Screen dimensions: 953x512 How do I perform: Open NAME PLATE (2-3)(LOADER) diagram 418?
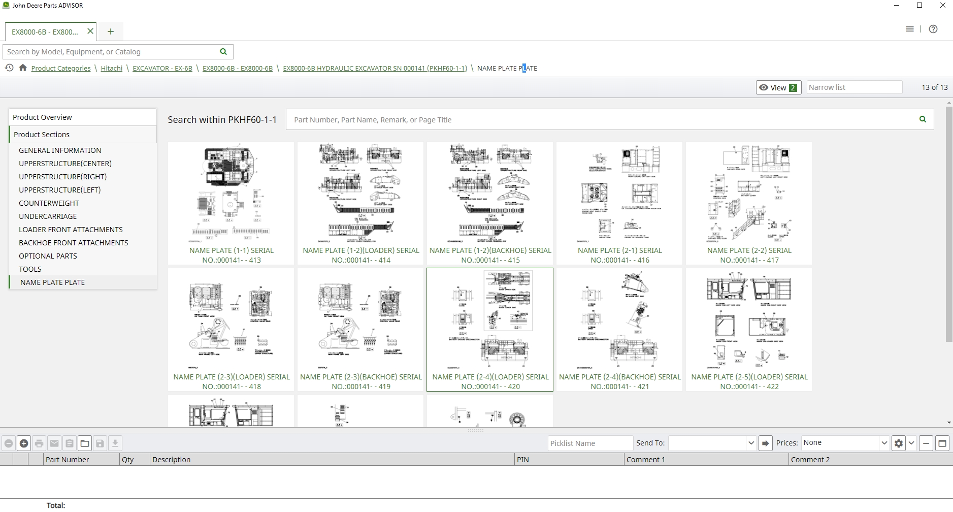click(x=231, y=330)
